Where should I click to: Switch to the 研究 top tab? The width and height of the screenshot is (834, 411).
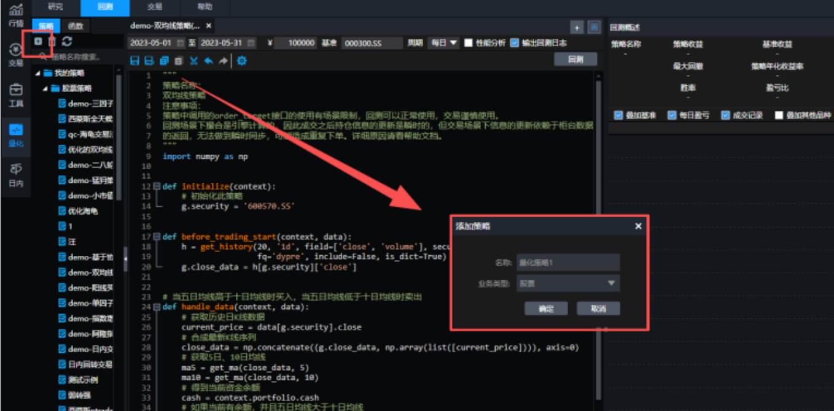click(x=55, y=7)
